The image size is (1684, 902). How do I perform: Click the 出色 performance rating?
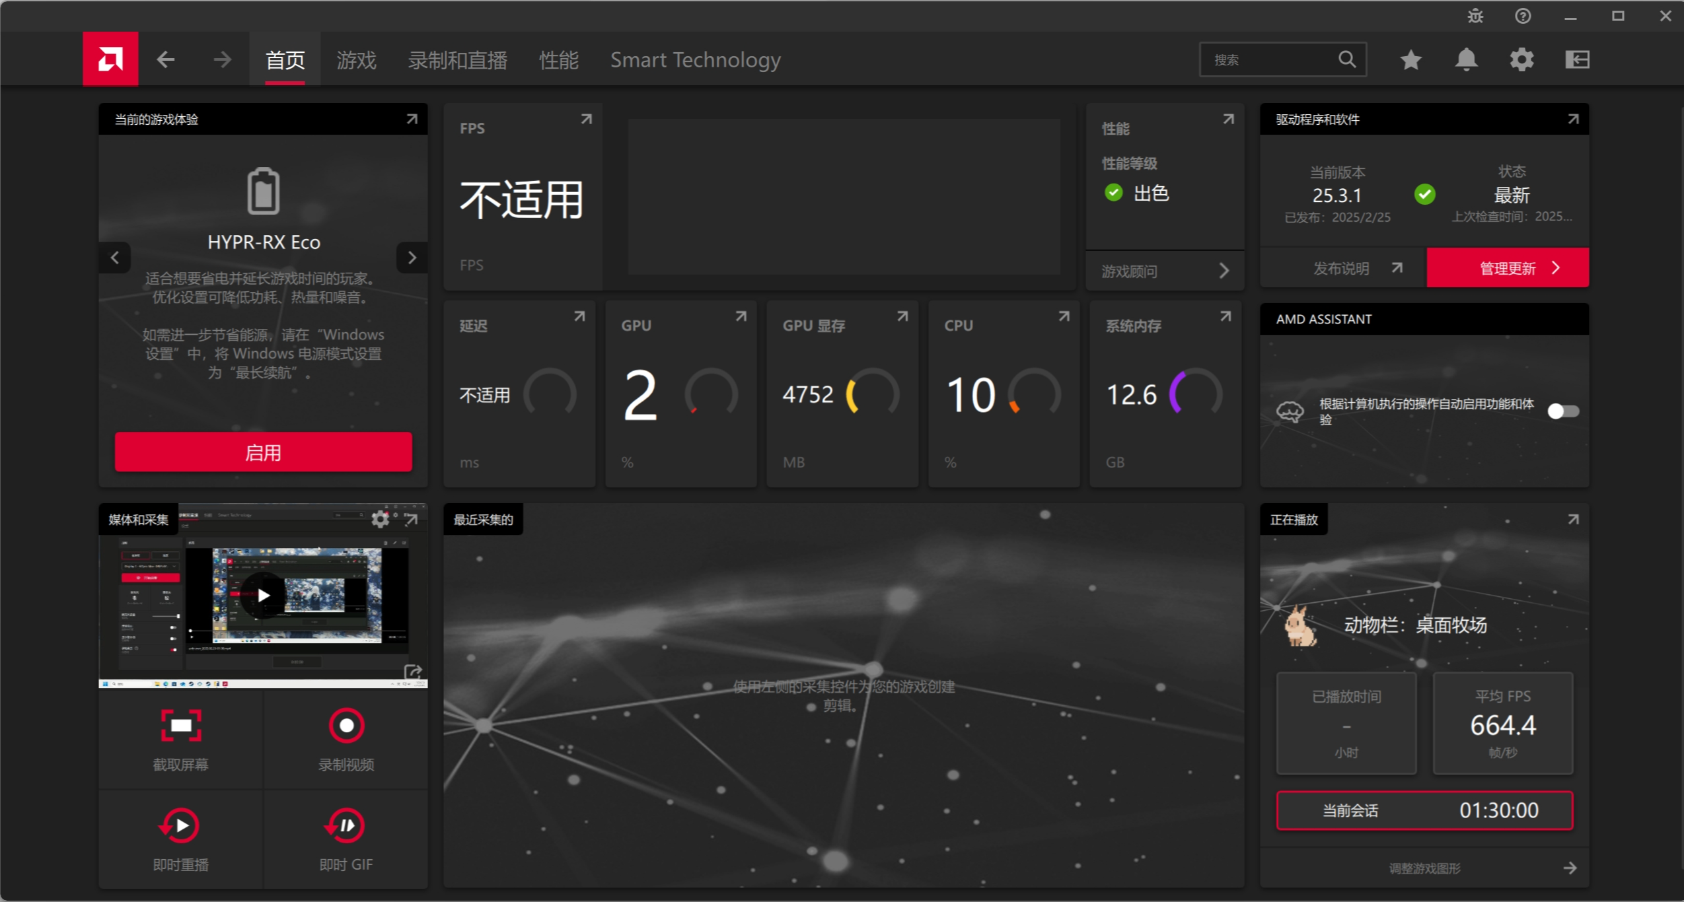click(1151, 193)
